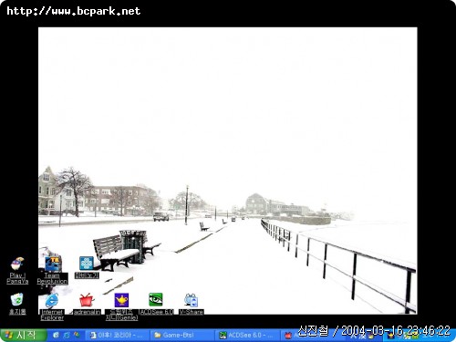Switch to ACDSee 6.0 taskbar button
The image size is (456, 342).
247,336
